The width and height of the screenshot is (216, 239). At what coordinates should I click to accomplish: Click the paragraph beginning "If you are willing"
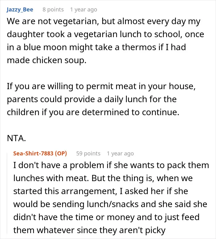pos(101,99)
